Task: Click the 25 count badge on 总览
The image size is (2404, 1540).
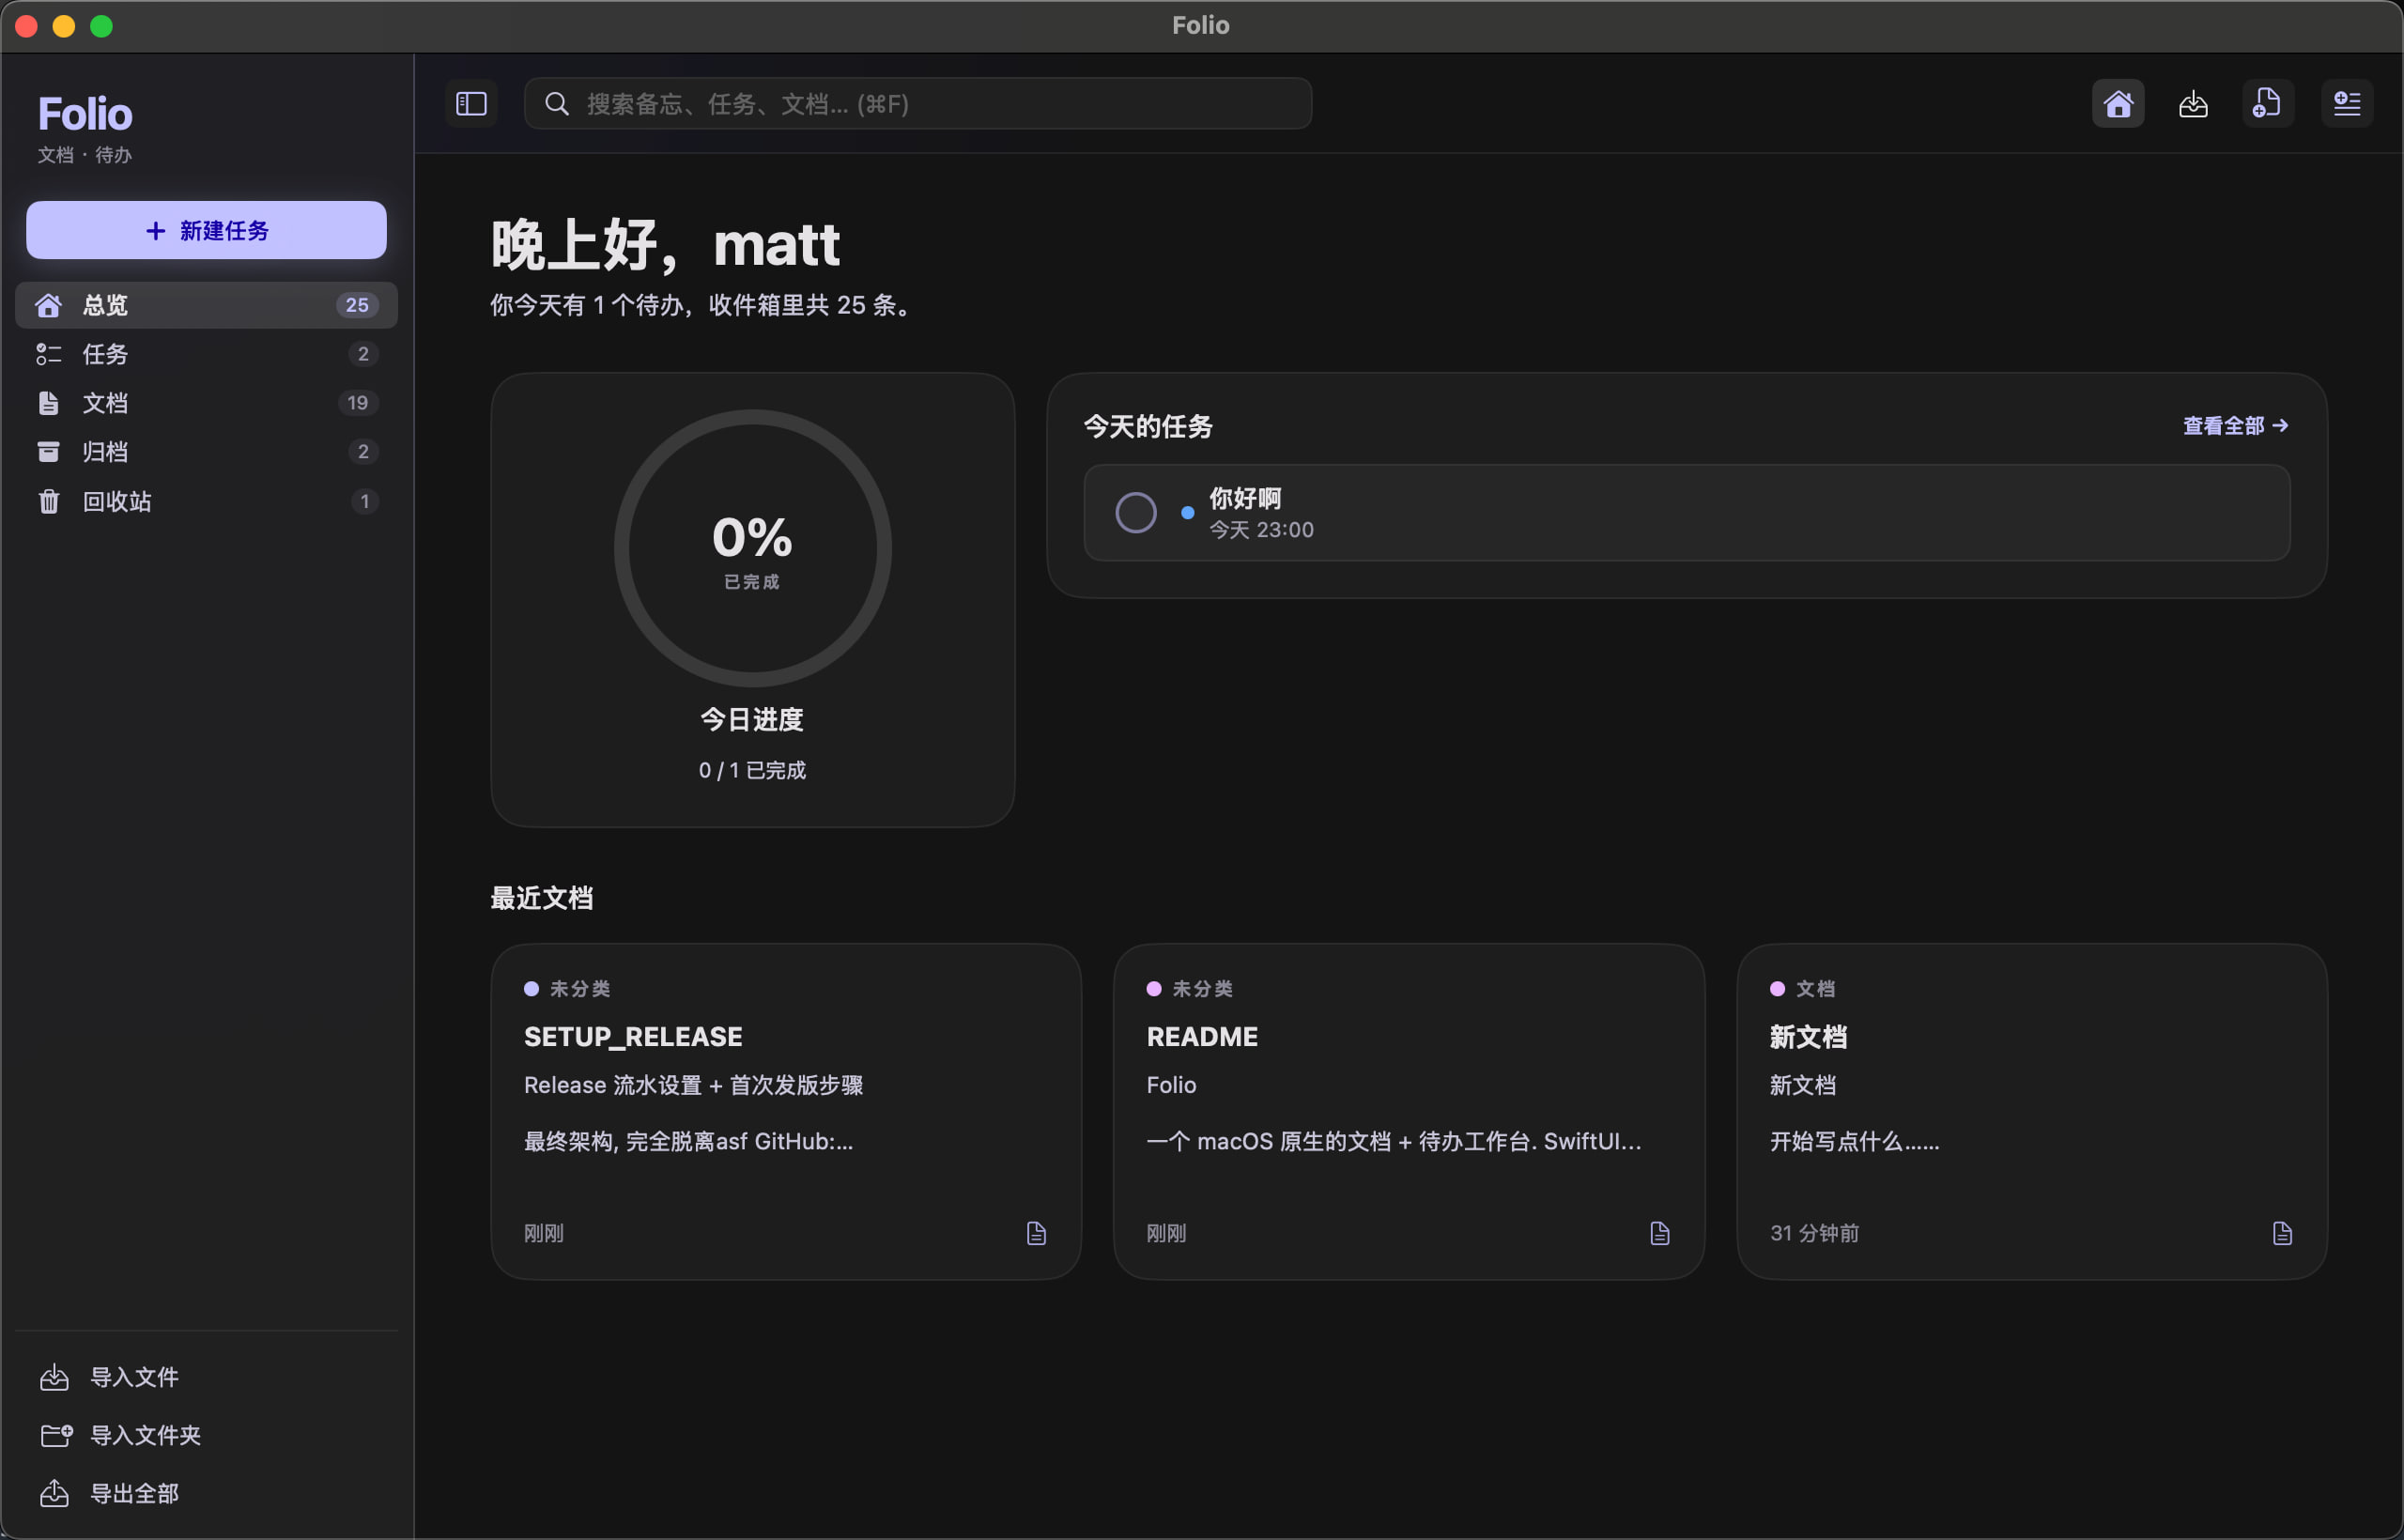Action: [357, 305]
